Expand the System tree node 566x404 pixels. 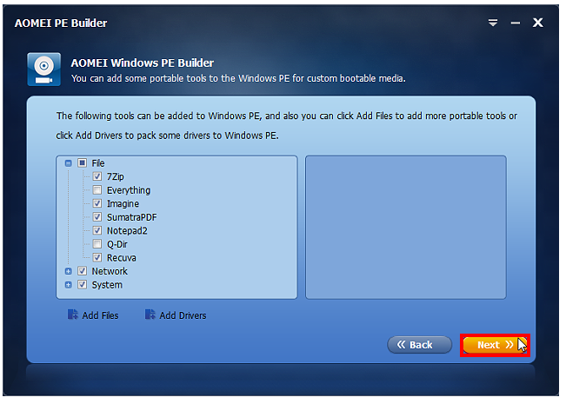coord(68,285)
